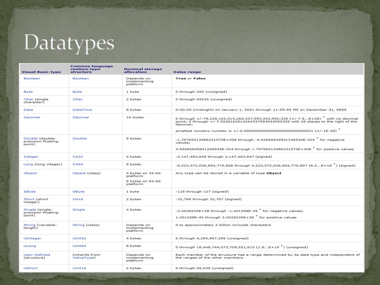Follow the UShort link
This screenshot has width=380, height=285.
(x=30, y=268)
